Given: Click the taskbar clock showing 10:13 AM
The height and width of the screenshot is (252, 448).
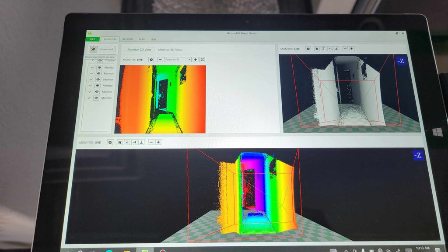Looking at the screenshot, I should tap(423, 248).
